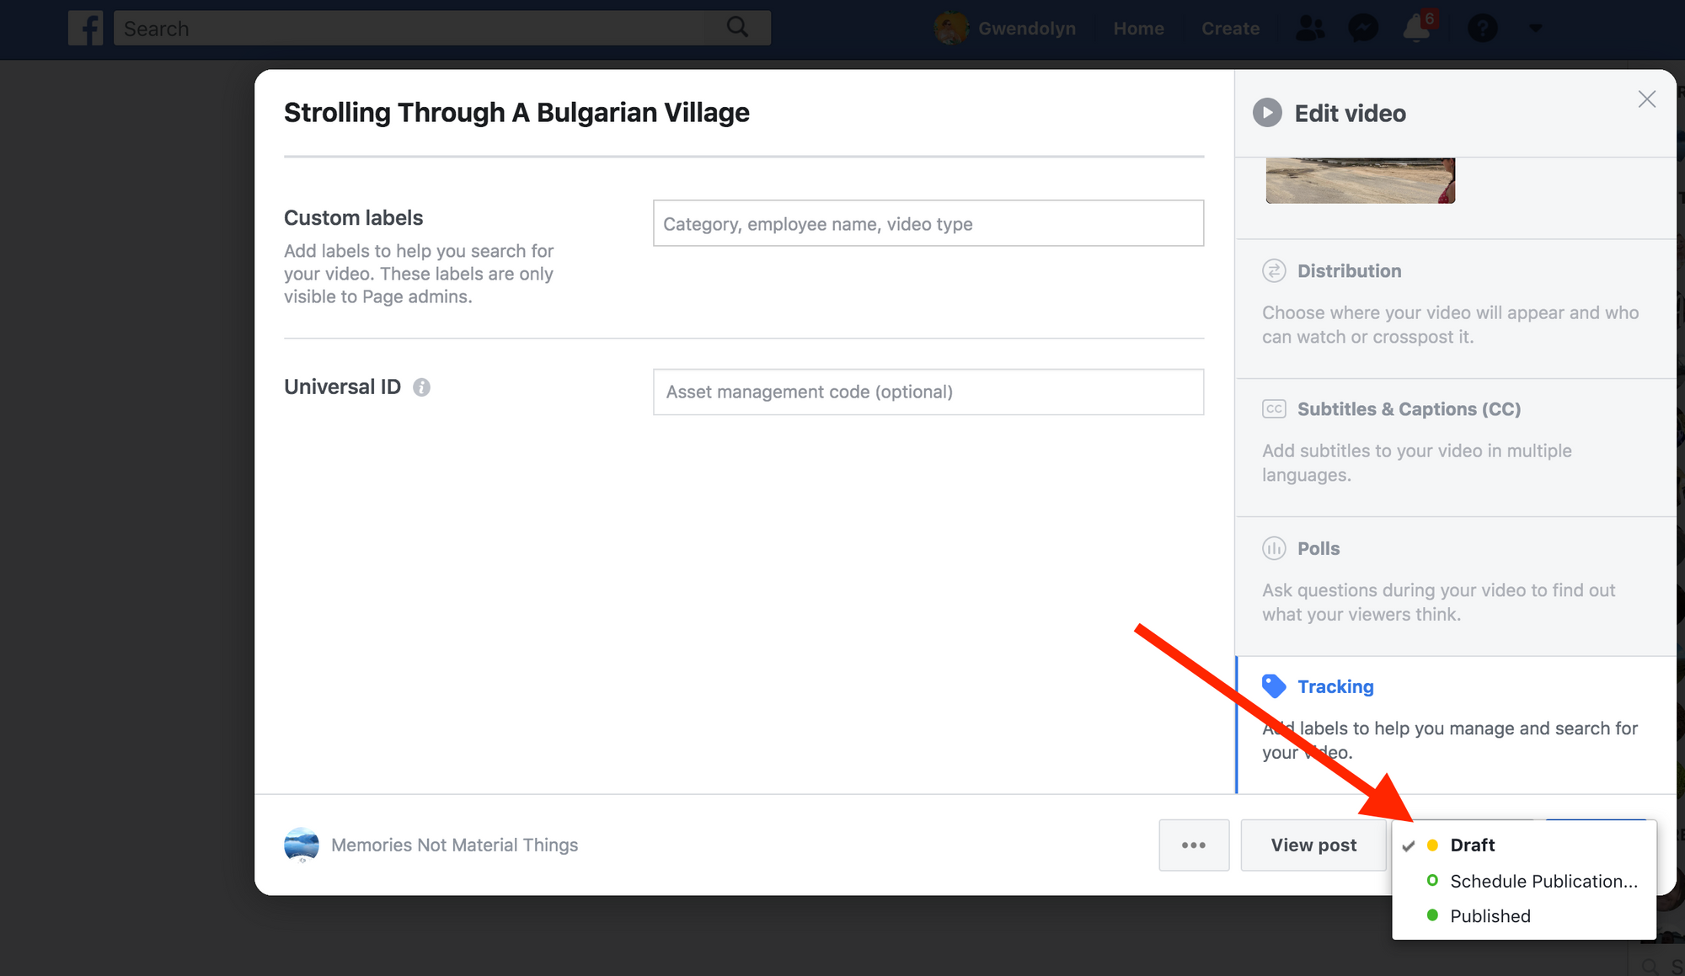
Task: Open the friend requests icon
Action: pos(1309,29)
